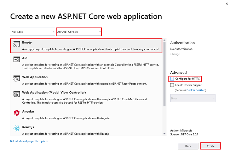Click template list scrollbar down arrow
This screenshot has height=159, width=230.
click(165, 134)
